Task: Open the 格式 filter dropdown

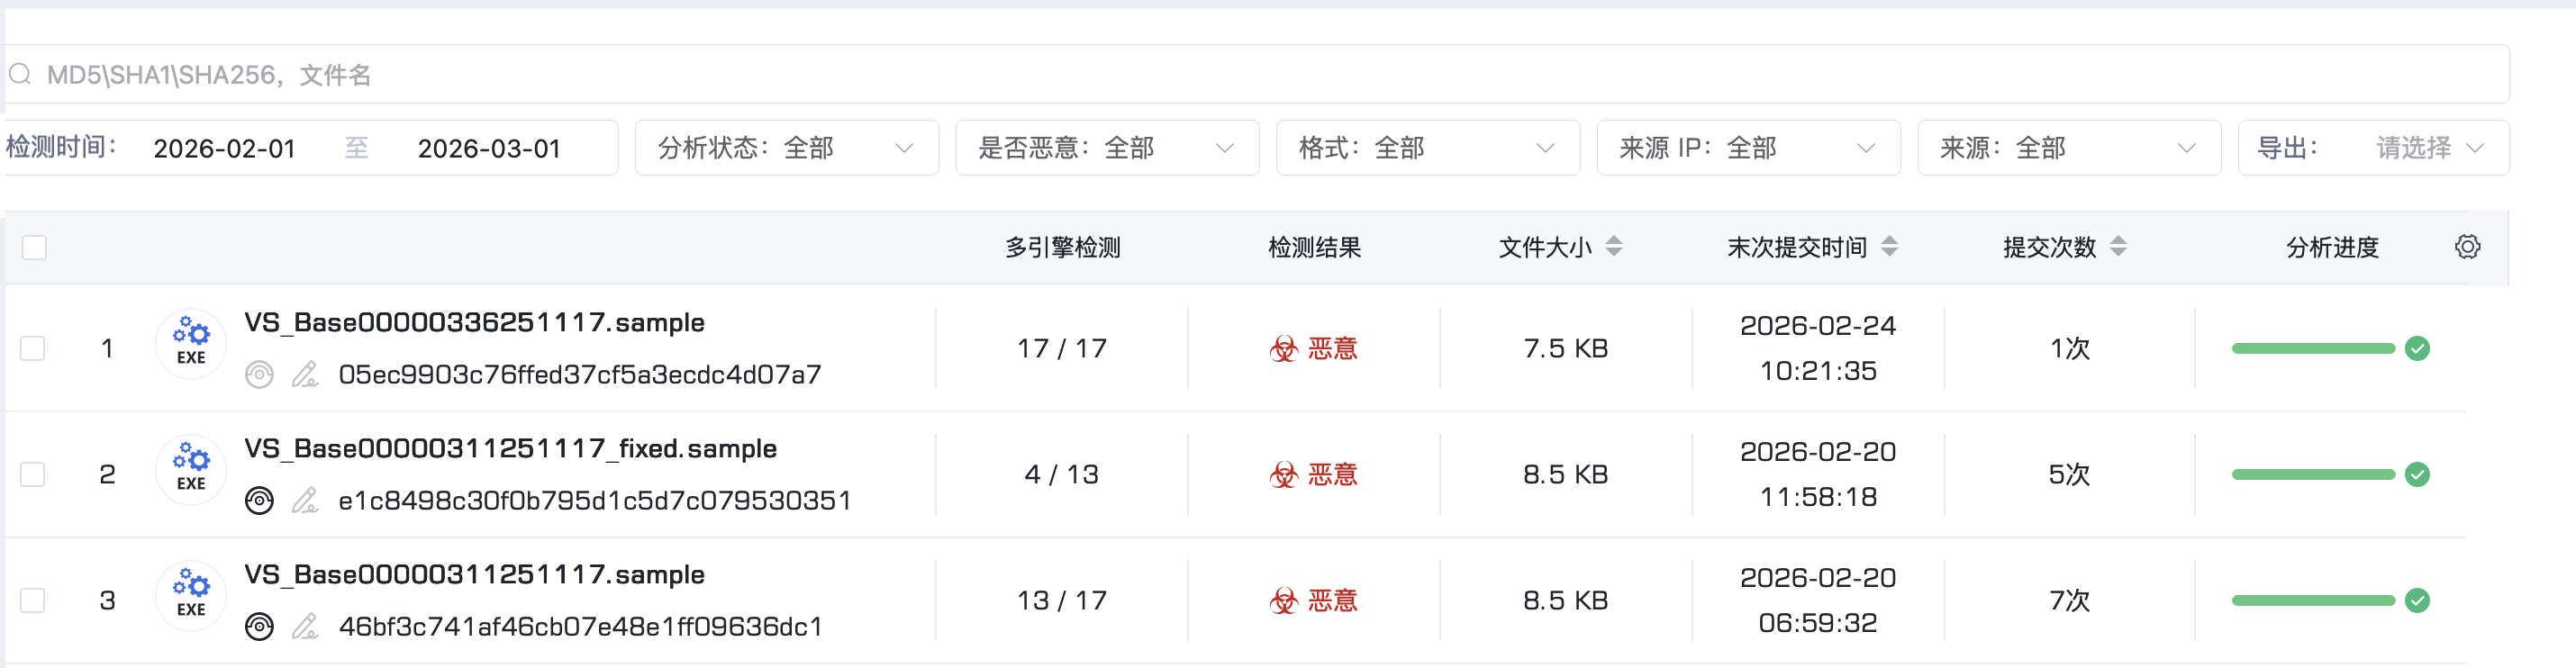Action: click(1427, 148)
